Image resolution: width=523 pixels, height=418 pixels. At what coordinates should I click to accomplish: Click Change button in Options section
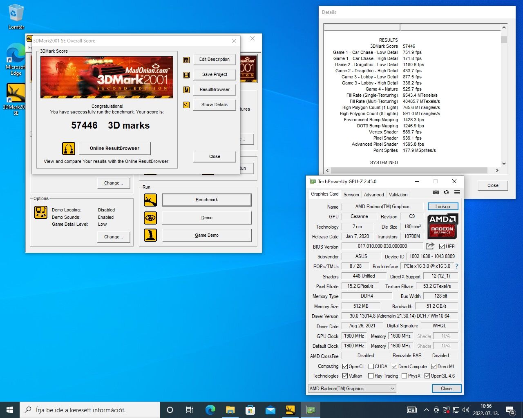[114, 237]
